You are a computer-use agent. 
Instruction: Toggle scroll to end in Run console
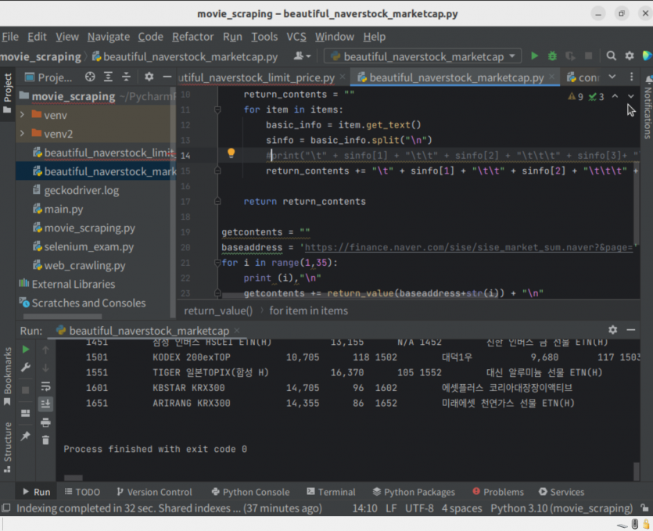coord(45,404)
